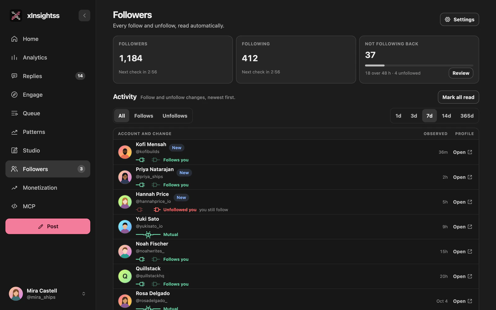Viewport: 496px width, 310px height.
Task: Click the Observed column header
Action: [x=436, y=134]
